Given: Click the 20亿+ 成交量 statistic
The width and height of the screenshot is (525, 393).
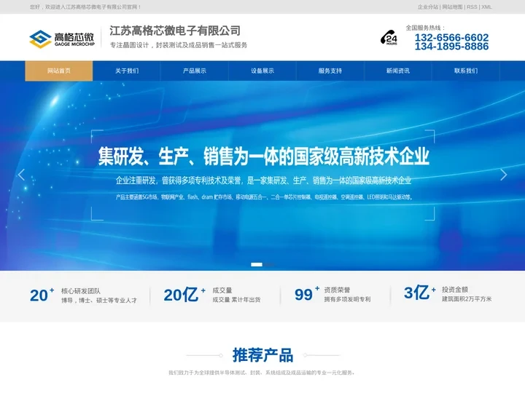Looking at the screenshot, I should coord(212,295).
